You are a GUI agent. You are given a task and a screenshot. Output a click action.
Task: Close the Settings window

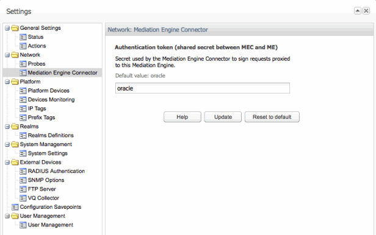366,11
